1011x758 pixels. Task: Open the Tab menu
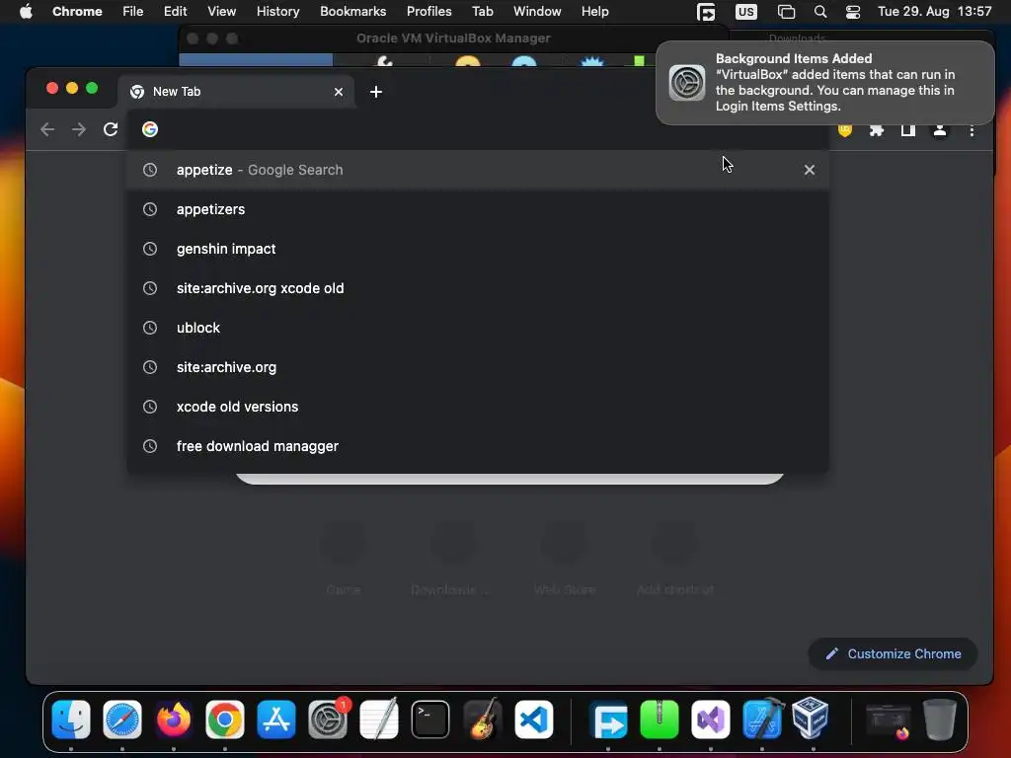pyautogui.click(x=482, y=12)
